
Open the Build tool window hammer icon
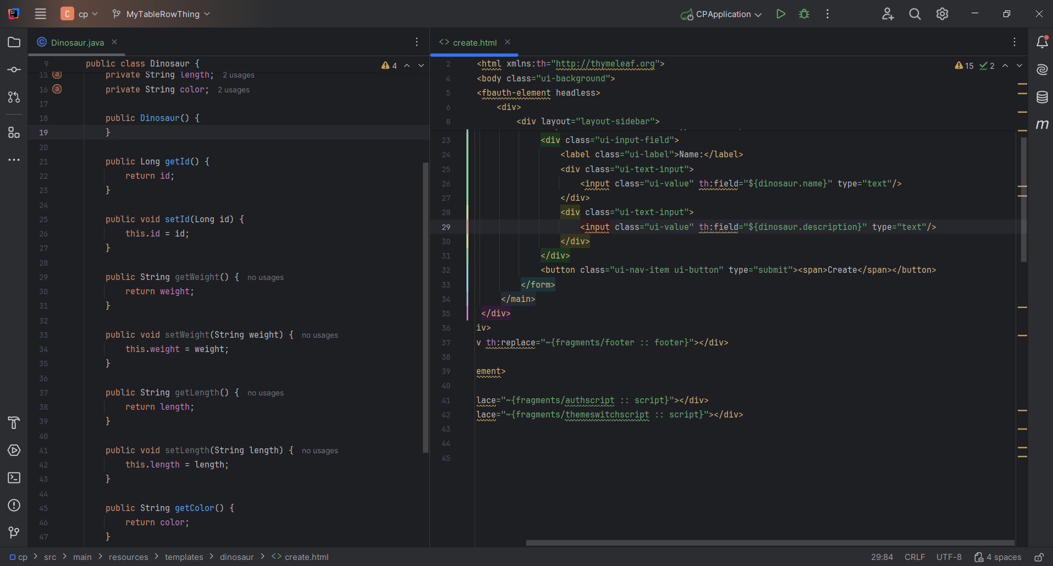click(14, 422)
